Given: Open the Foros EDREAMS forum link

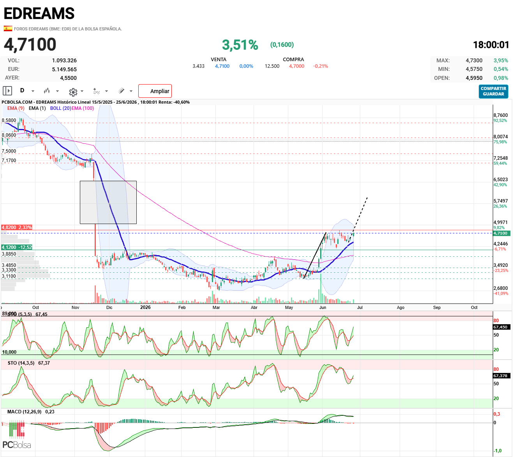Looking at the screenshot, I should click(x=68, y=29).
